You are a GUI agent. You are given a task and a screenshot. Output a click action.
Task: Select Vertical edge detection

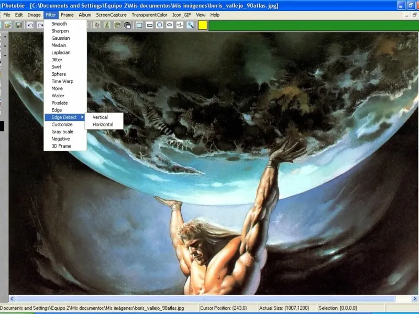104,117
